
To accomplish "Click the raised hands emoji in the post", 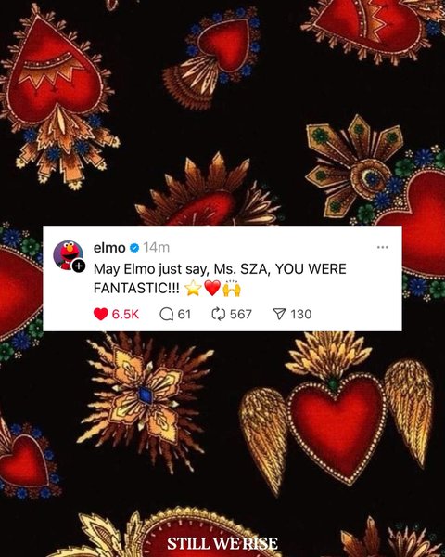I will tap(232, 288).
